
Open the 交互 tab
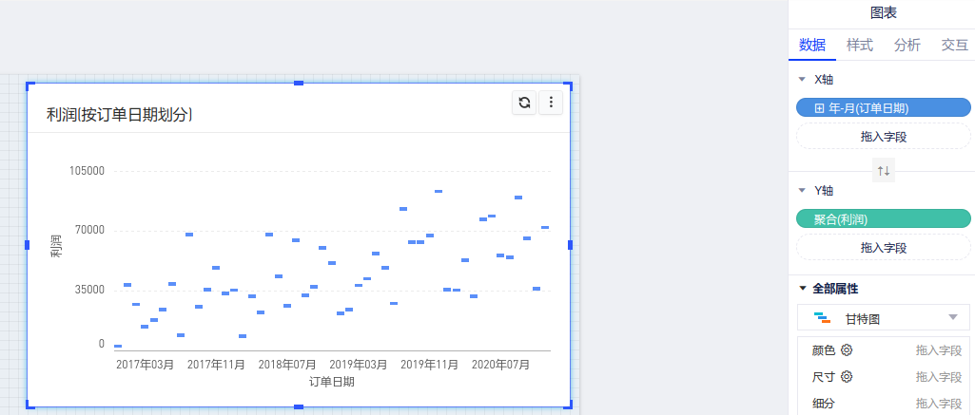954,45
